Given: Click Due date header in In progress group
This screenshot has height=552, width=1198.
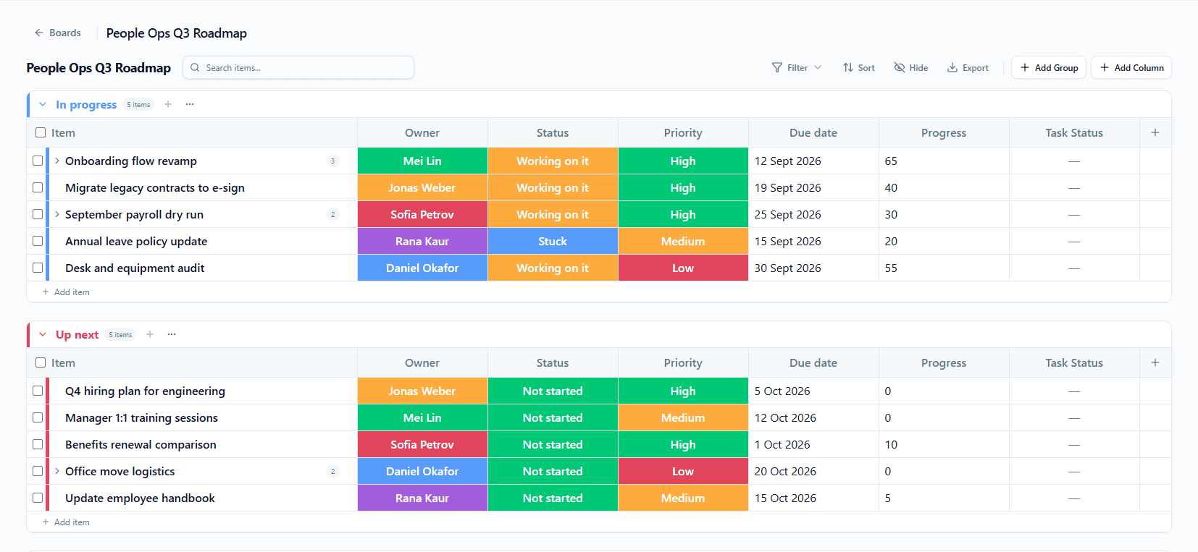Looking at the screenshot, I should pyautogui.click(x=813, y=132).
